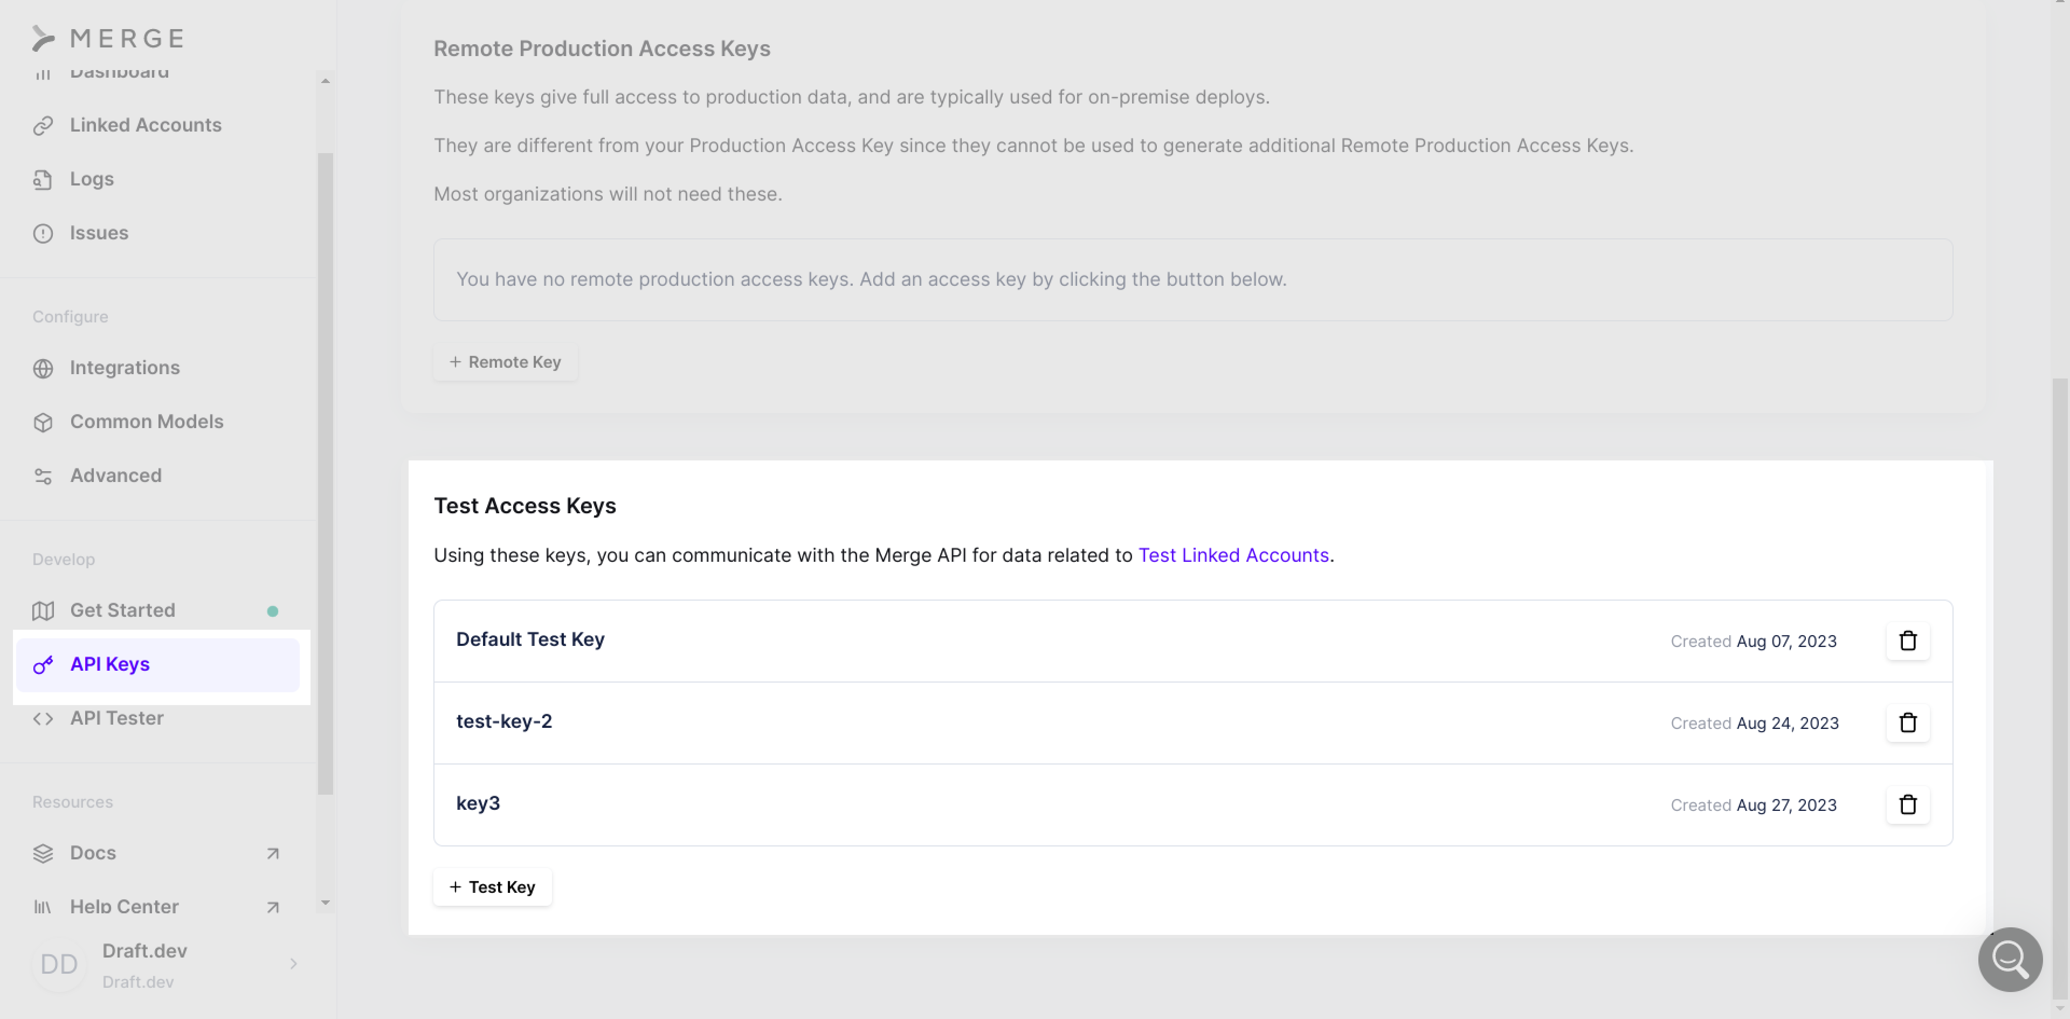Open Linked Accounts via the chain icon

click(x=43, y=126)
